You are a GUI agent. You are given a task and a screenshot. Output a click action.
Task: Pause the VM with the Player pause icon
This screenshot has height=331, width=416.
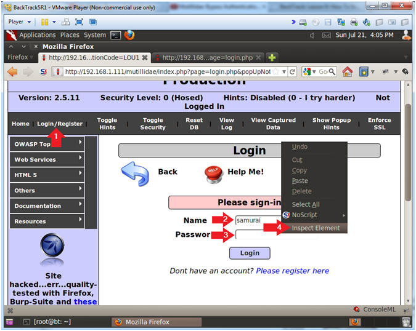tap(44, 22)
